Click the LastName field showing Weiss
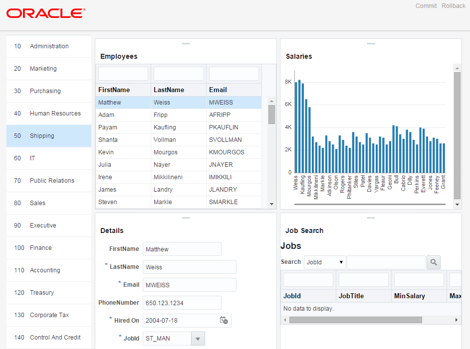Viewport: 470px width, 349px height. tap(190, 267)
